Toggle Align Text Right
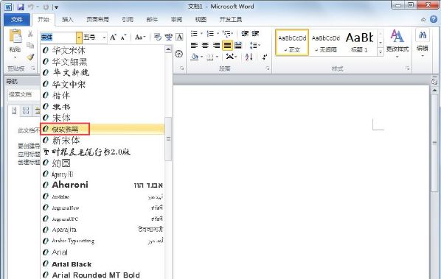The image size is (441, 279). coord(216,45)
